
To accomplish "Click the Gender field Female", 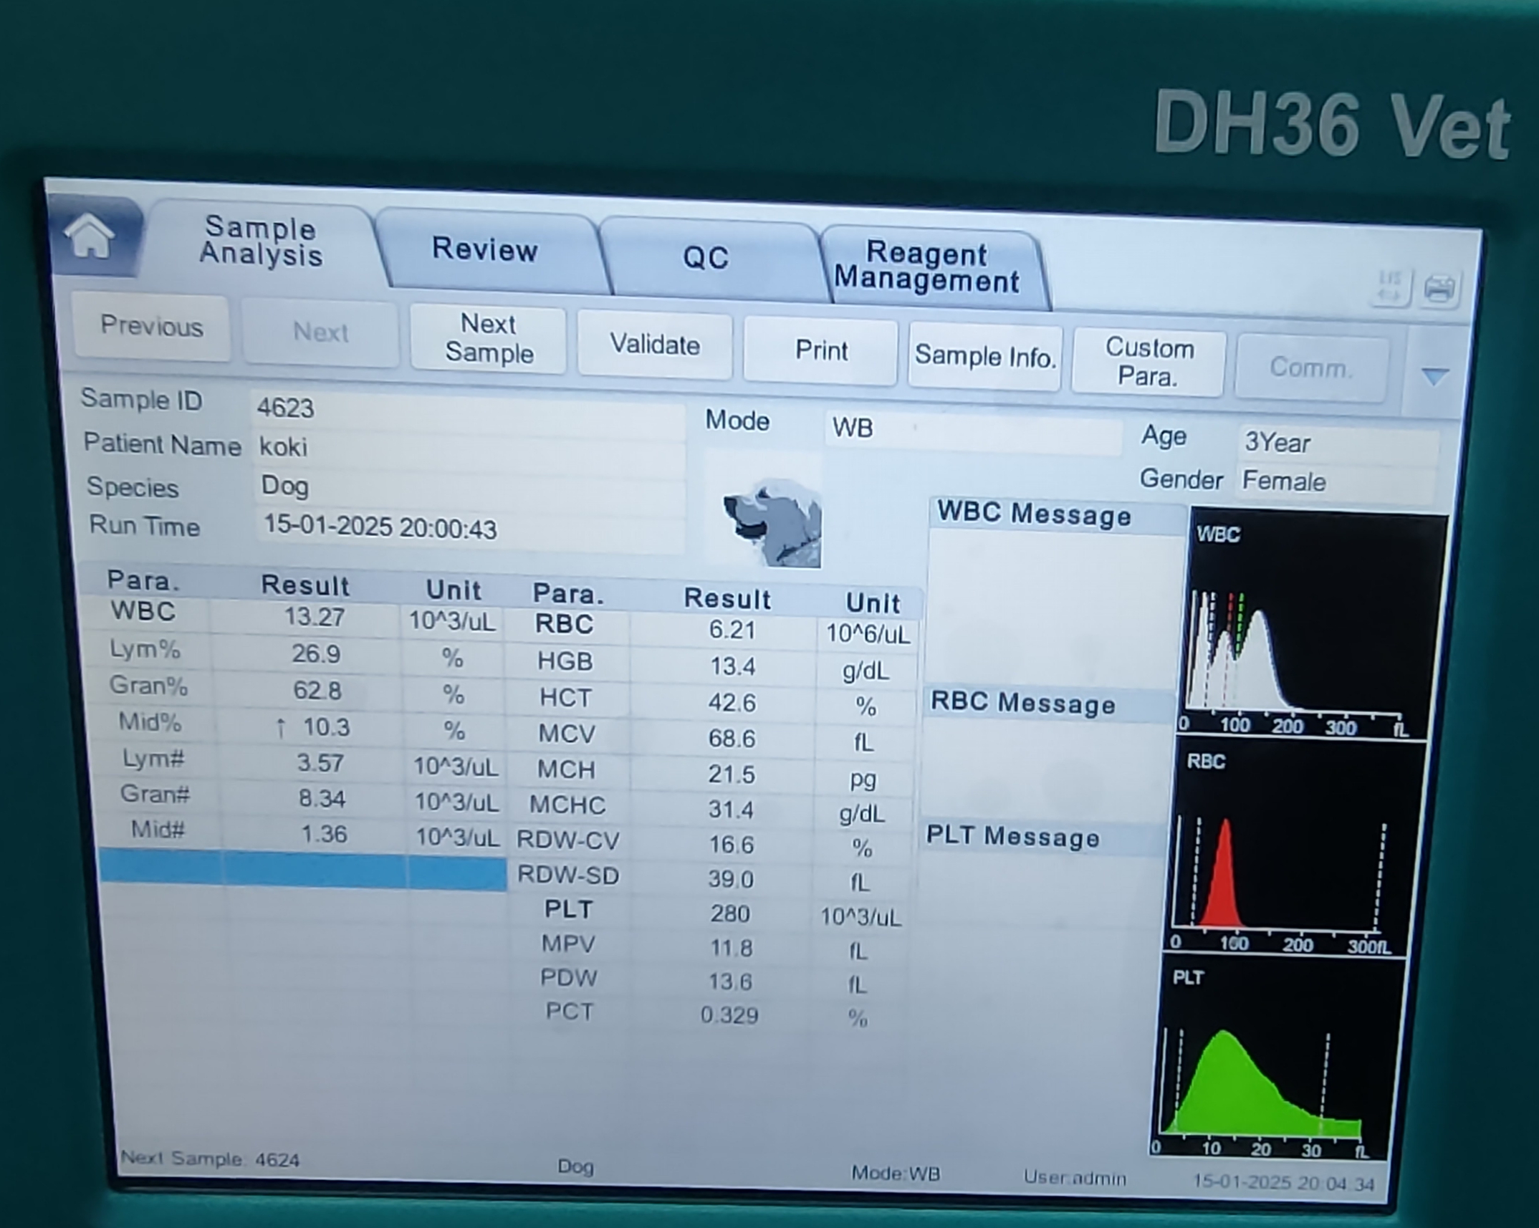I will (x=1337, y=481).
